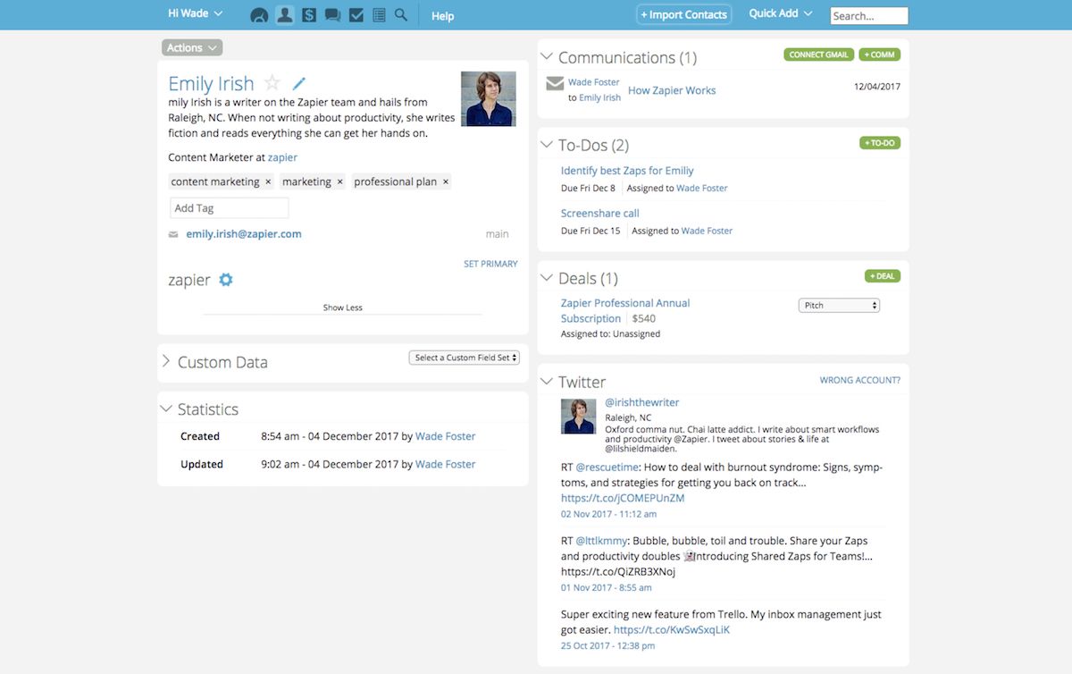The height and width of the screenshot is (674, 1072).
Task: Open the dashboard gauge icon
Action: [259, 15]
